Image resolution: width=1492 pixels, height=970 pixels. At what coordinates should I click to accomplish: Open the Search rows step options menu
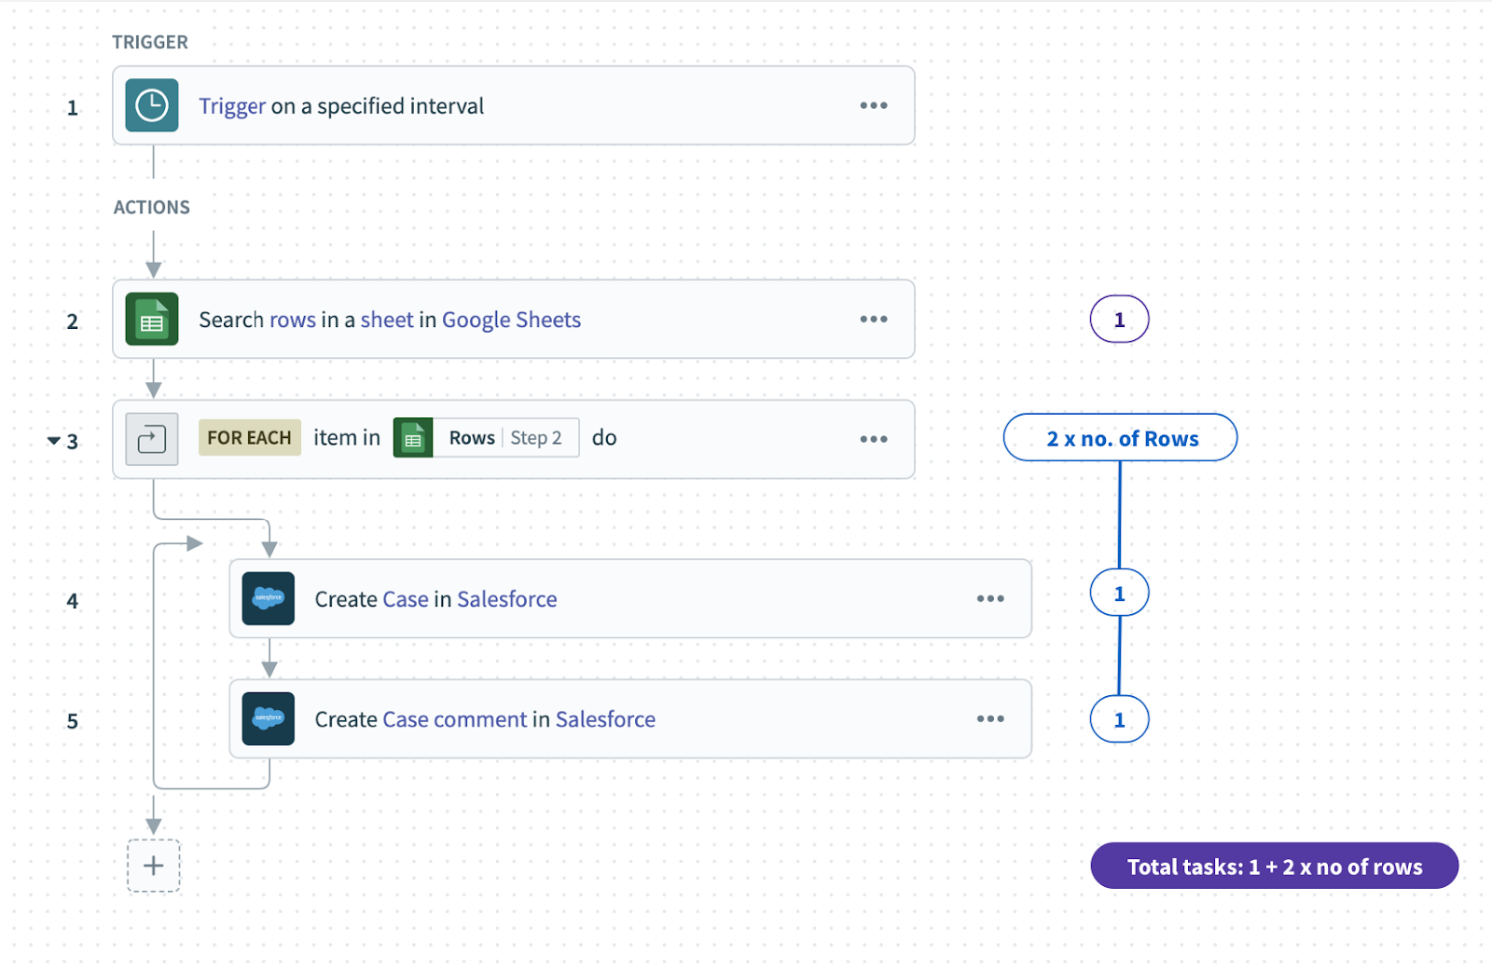point(874,320)
